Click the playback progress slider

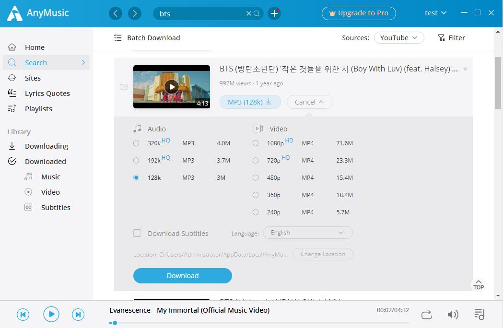pyautogui.click(x=259, y=323)
